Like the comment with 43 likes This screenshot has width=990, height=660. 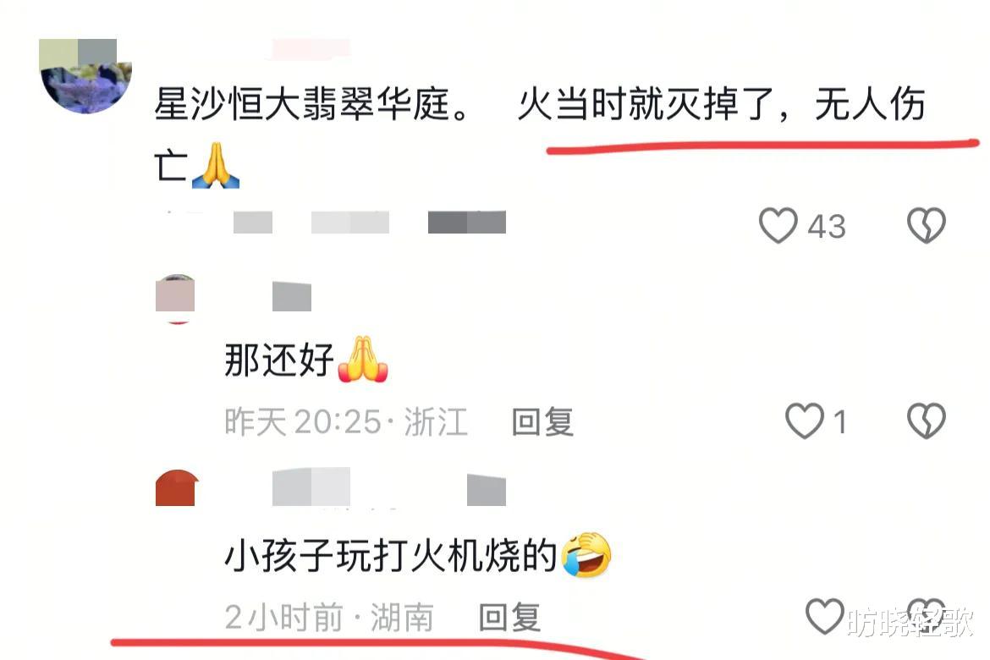pyautogui.click(x=778, y=225)
